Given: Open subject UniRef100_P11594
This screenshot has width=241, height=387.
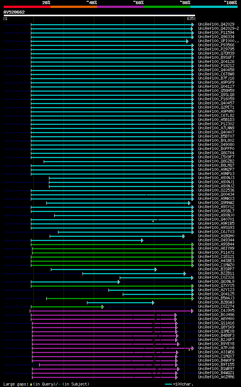Looking at the screenshot, I should [217, 32].
